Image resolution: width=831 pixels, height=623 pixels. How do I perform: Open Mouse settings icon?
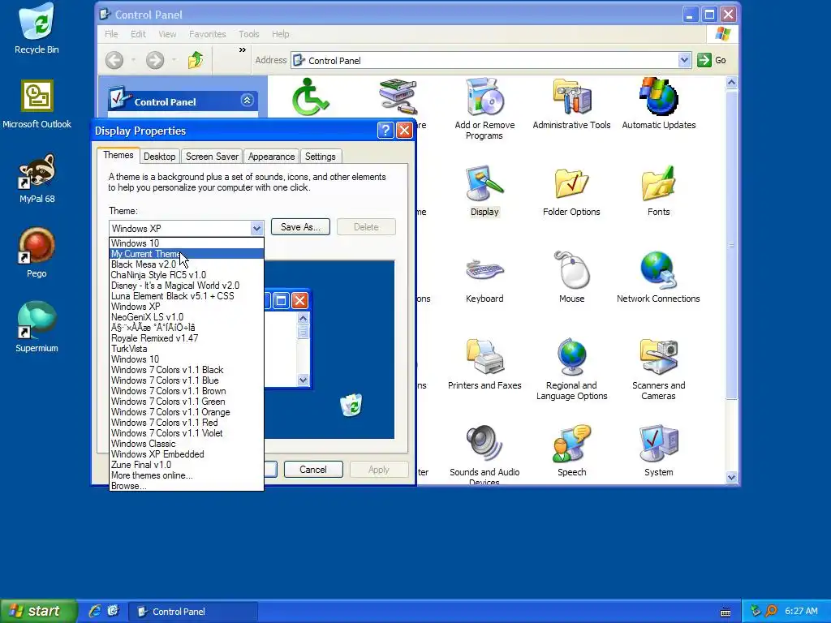(x=571, y=277)
